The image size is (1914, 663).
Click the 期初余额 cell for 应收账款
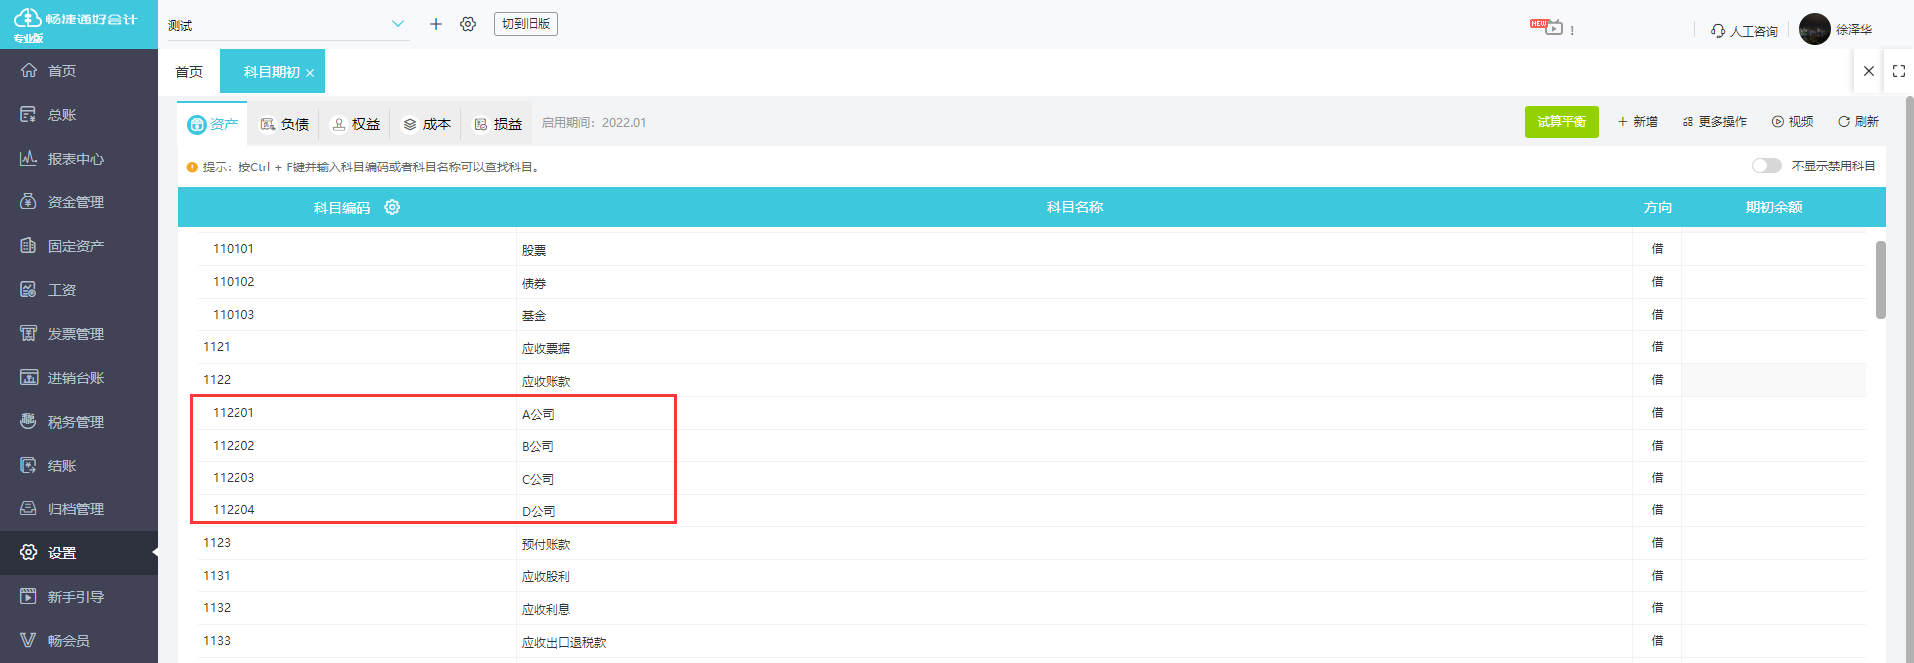(x=1773, y=380)
